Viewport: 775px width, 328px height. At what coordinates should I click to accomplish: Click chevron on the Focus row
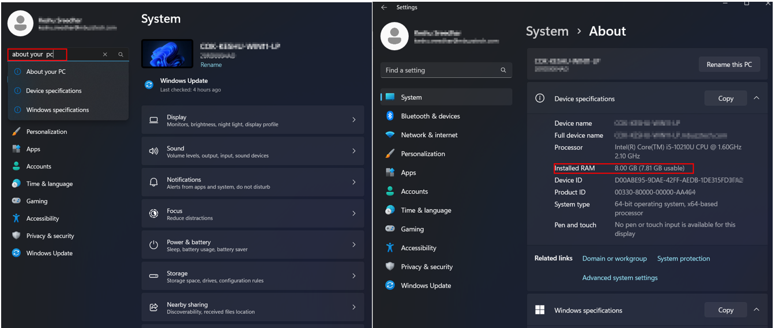[x=353, y=213]
